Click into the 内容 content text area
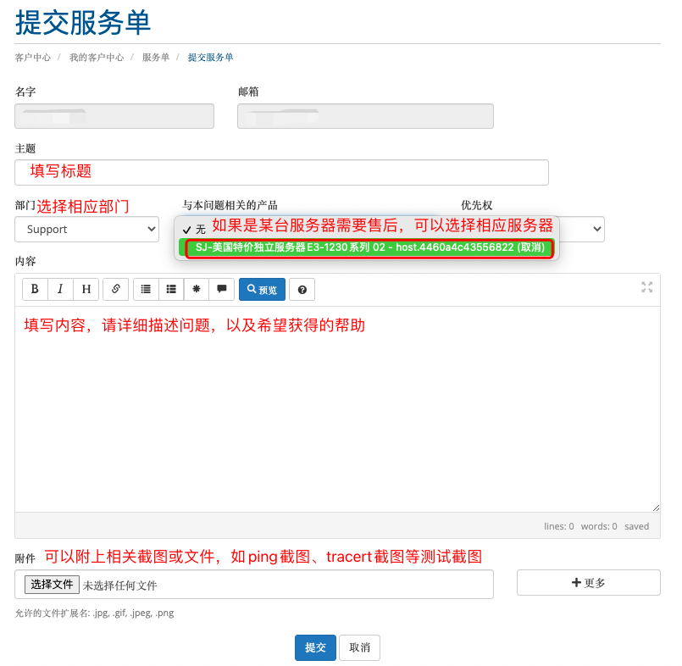 [337, 409]
